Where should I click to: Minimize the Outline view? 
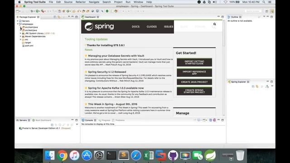pyautogui.click(x=268, y=17)
